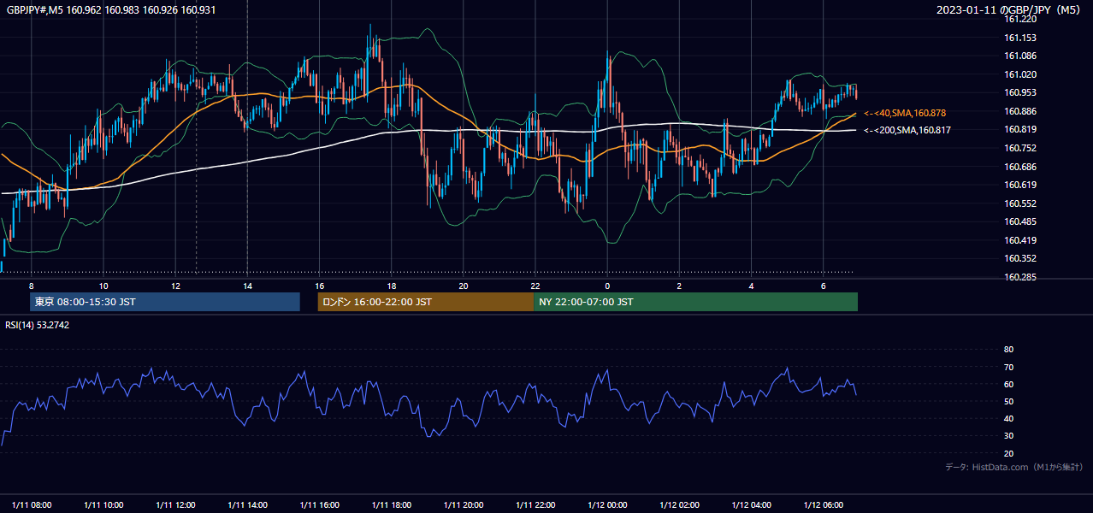This screenshot has width=1093, height=513.
Task: Click hour tick 2 below the price chart
Action: coord(679,286)
